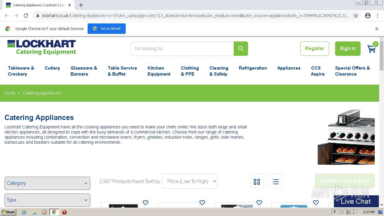Open Clothing & PPE menu
Viewport: 384px width, 216px height.
(x=190, y=71)
